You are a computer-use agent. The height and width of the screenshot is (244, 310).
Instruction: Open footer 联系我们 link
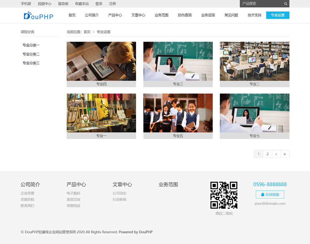point(28,206)
